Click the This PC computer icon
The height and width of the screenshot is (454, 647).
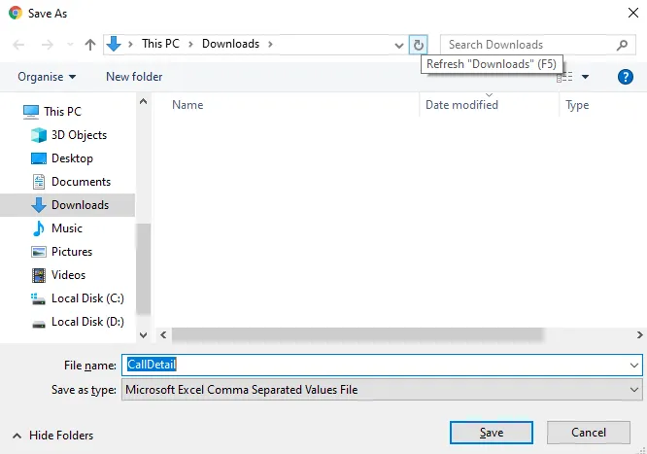[x=31, y=112]
